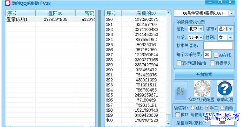Open the 城市 dropdown showing 通州
Viewport: 243px width, 127px height.
coord(231,29)
